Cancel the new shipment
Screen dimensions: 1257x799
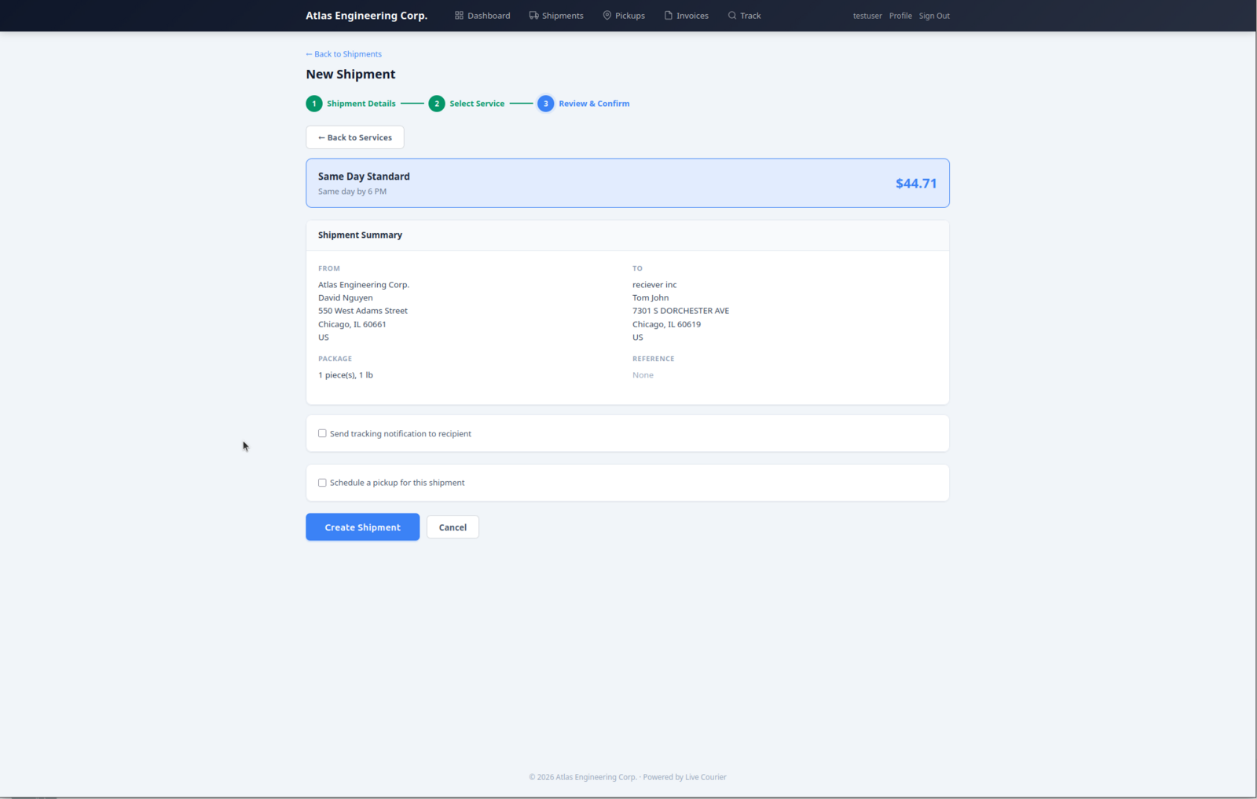click(453, 527)
